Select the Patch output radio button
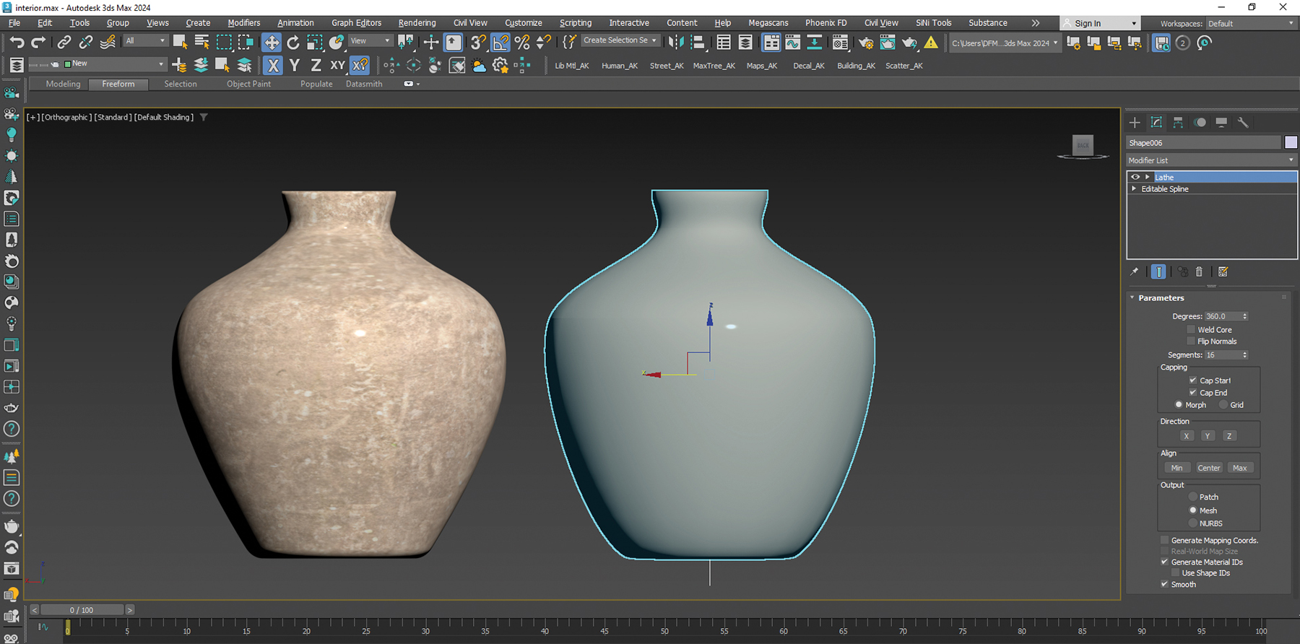 (1193, 497)
